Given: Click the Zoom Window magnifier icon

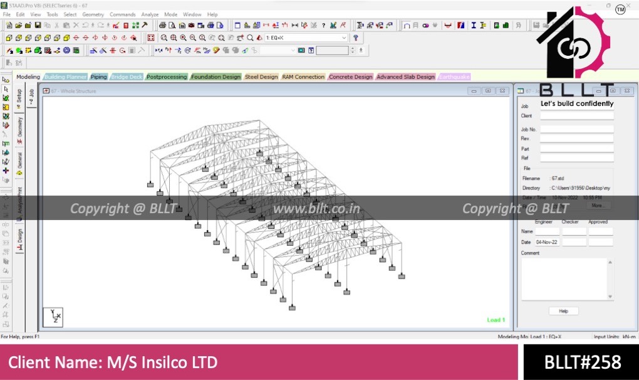Looking at the screenshot, I should [164, 38].
